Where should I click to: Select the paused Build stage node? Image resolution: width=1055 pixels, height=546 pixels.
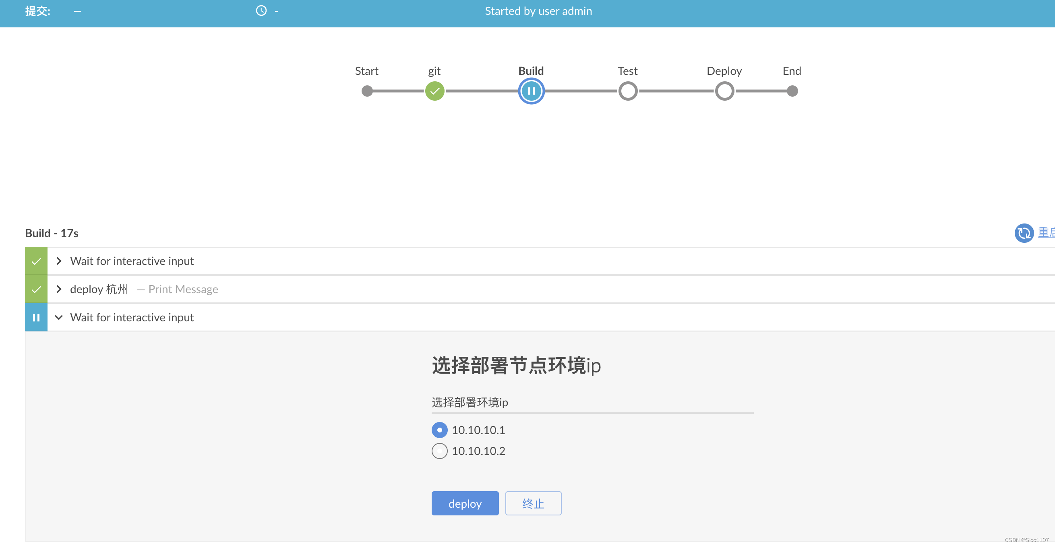(531, 91)
